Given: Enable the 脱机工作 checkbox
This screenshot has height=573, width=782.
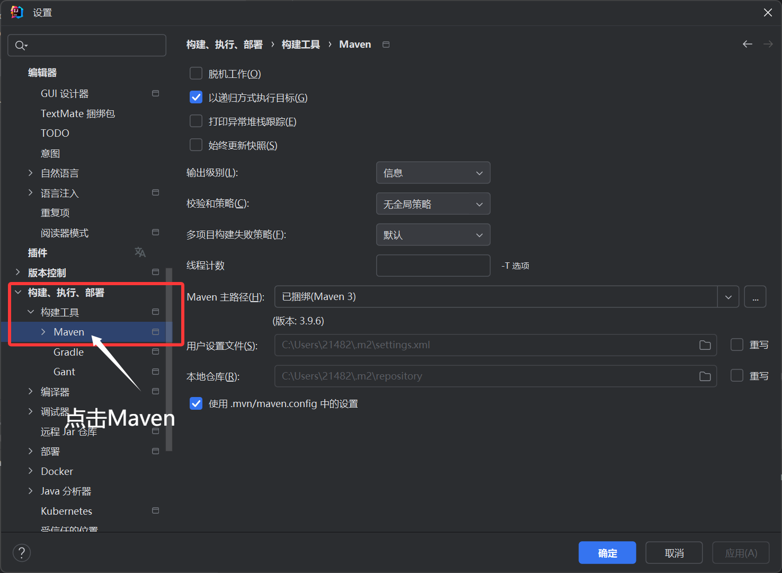Looking at the screenshot, I should [x=196, y=73].
